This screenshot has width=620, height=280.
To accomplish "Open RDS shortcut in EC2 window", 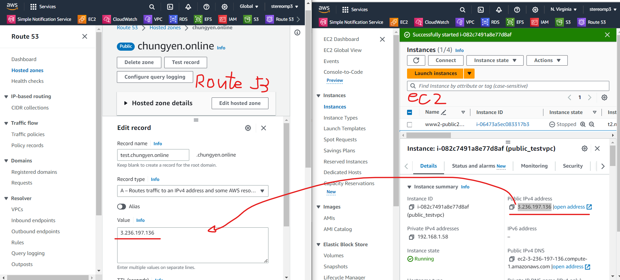I will [490, 22].
